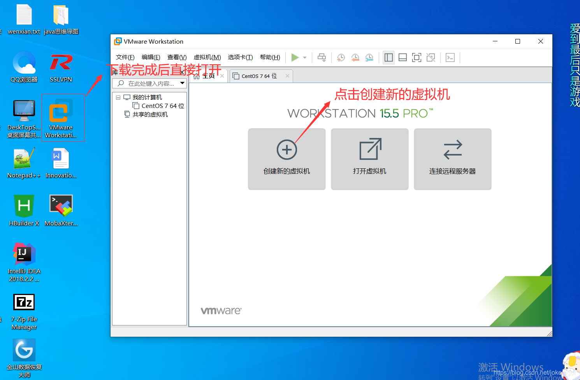Screen dimensions: 580x380
Task: Click the DeskTopShare desktop icon
Action: point(24,119)
